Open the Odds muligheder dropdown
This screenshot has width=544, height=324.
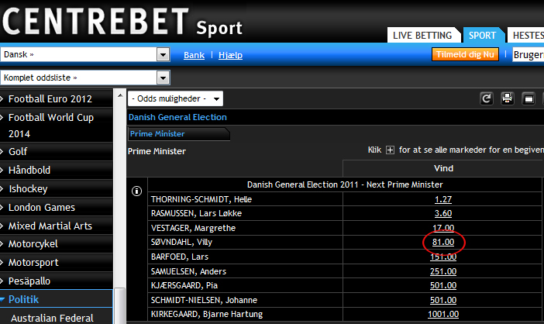[175, 99]
